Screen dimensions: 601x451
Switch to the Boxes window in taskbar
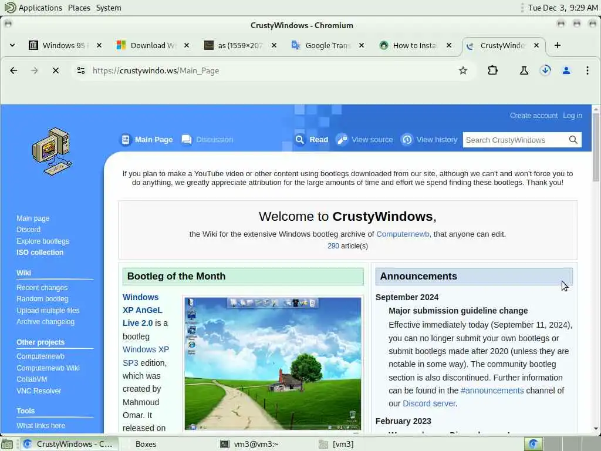(x=146, y=444)
